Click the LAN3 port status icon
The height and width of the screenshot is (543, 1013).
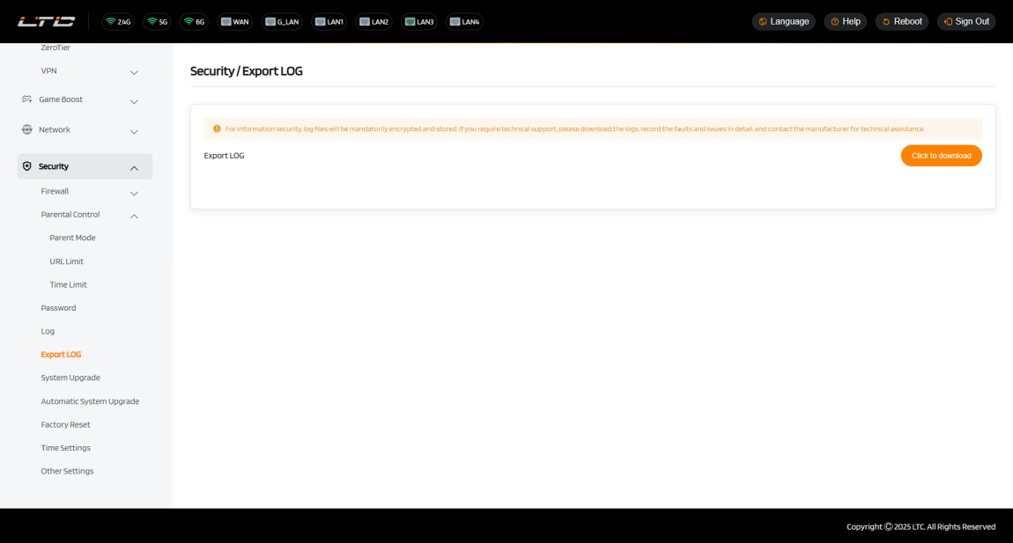pos(419,21)
